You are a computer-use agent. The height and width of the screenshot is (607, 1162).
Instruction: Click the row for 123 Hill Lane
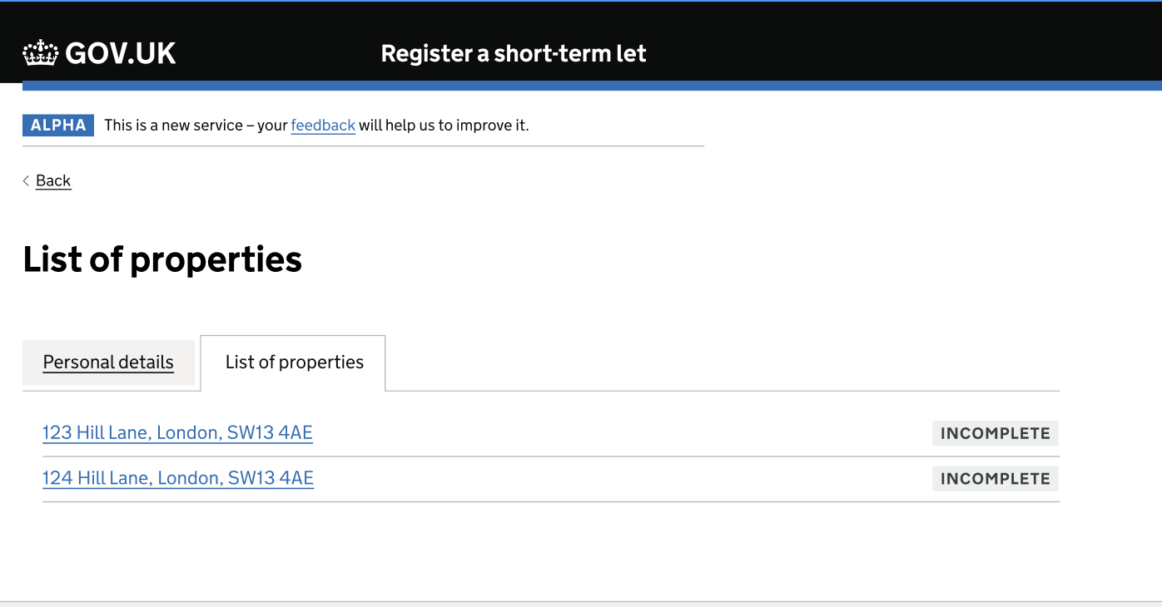point(499,432)
